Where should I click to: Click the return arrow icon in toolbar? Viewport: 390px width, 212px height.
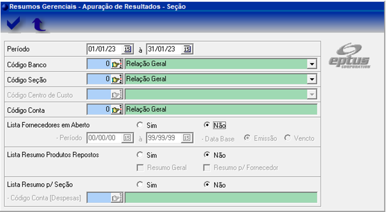pyautogui.click(x=39, y=25)
